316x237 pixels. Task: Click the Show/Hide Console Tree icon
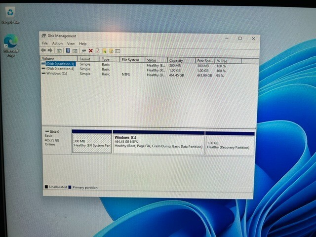pyautogui.click(x=59, y=50)
